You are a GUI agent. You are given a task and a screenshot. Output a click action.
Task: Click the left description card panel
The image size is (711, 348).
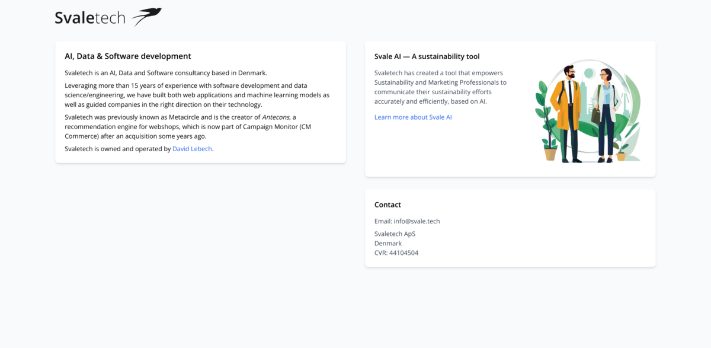201,102
